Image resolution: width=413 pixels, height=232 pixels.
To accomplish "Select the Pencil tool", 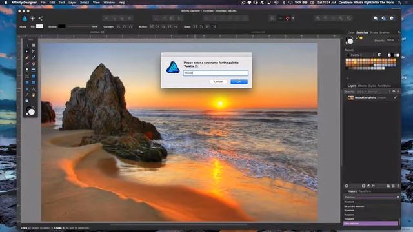I will click(34, 57).
